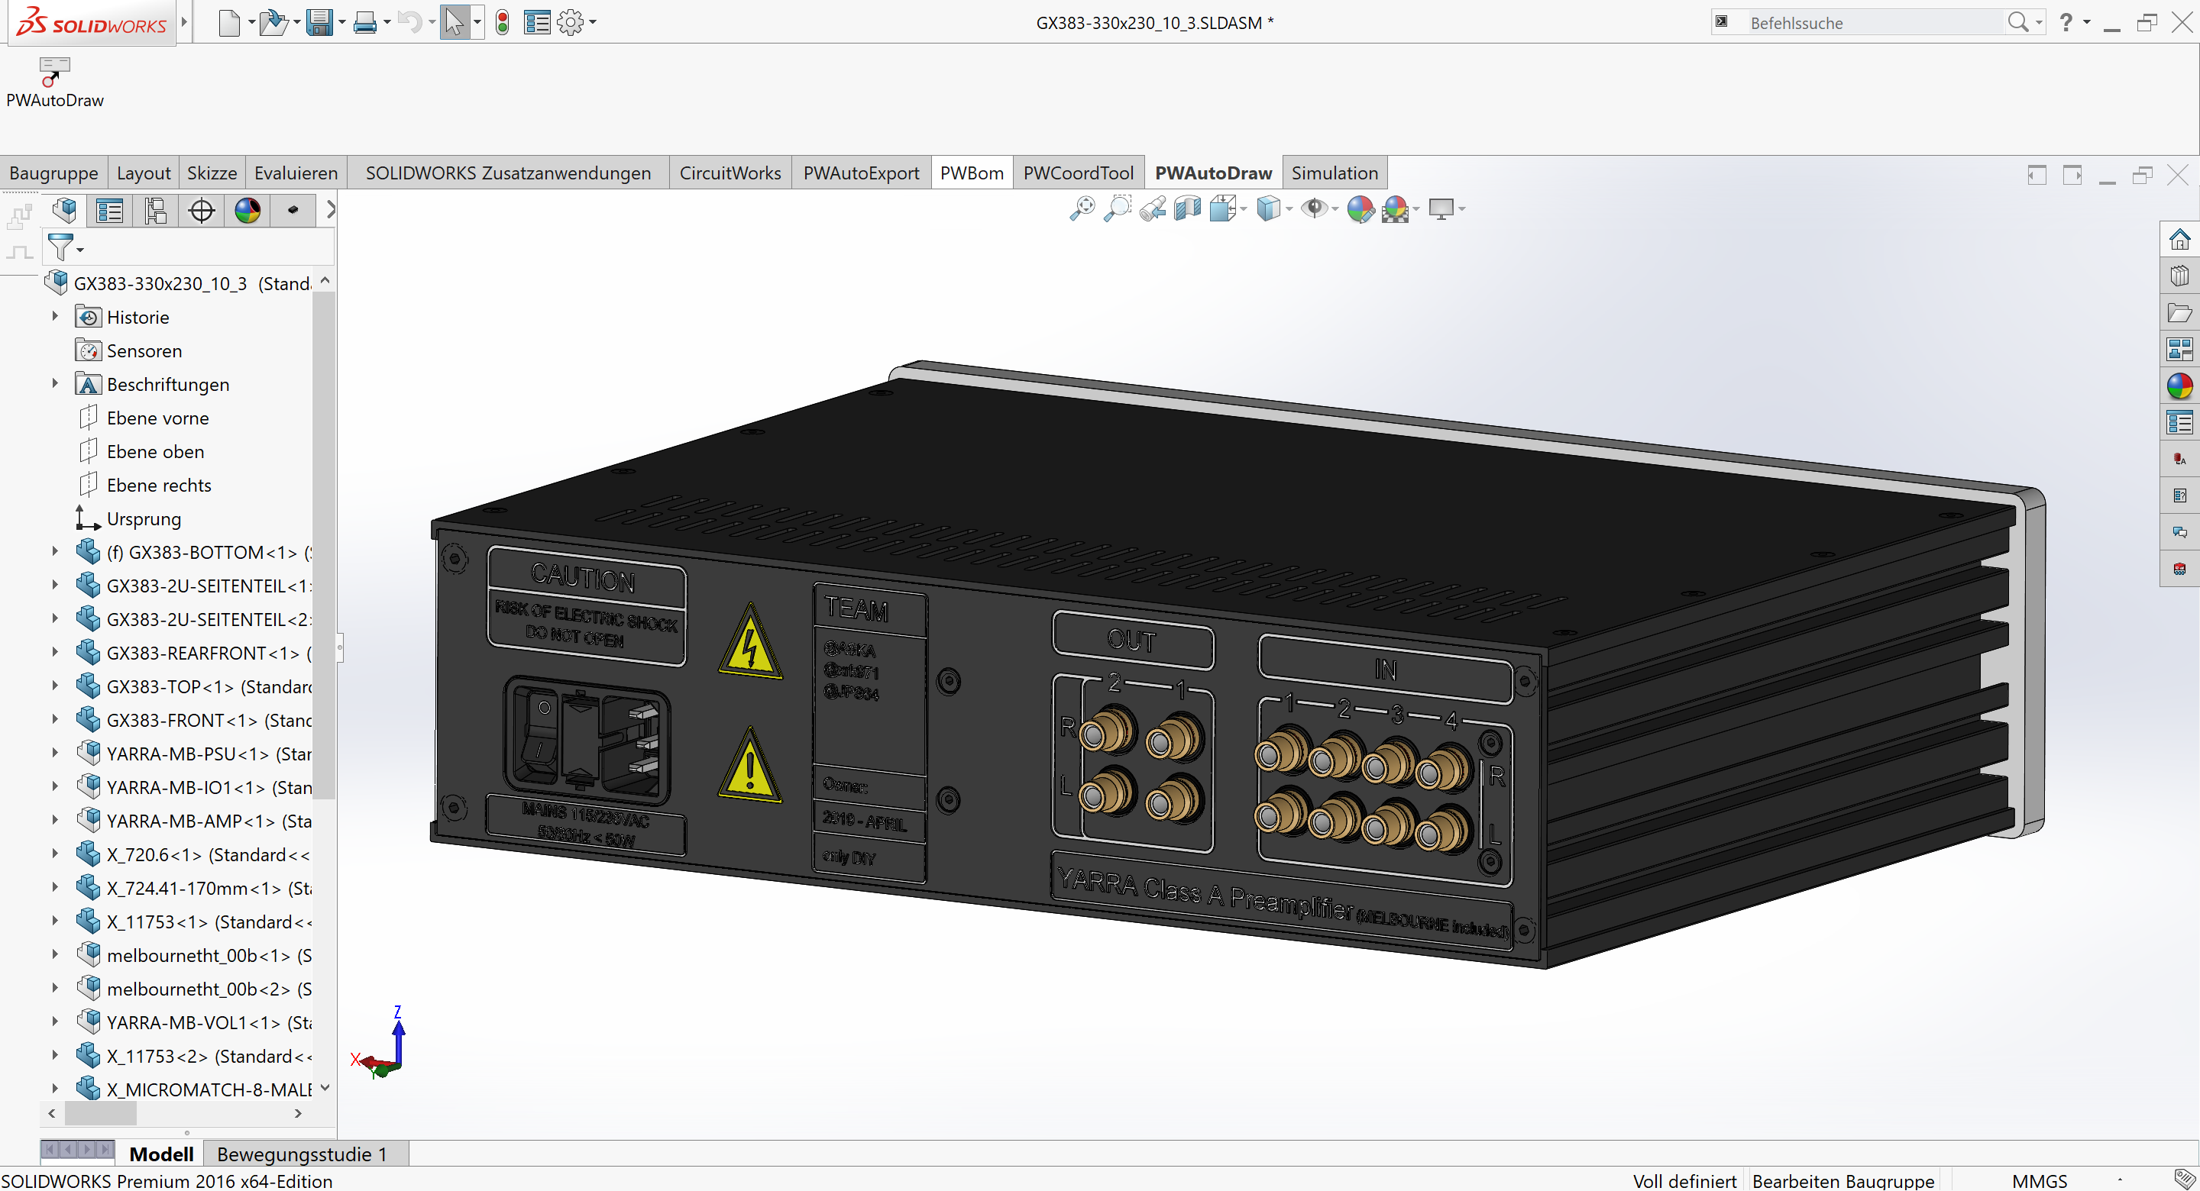Switch to the CircuitWorks tab

click(730, 173)
